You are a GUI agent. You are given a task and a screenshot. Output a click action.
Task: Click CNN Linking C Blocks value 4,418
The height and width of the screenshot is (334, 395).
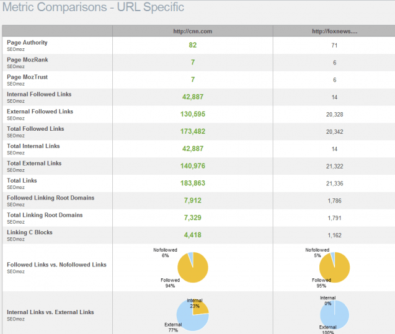point(193,235)
